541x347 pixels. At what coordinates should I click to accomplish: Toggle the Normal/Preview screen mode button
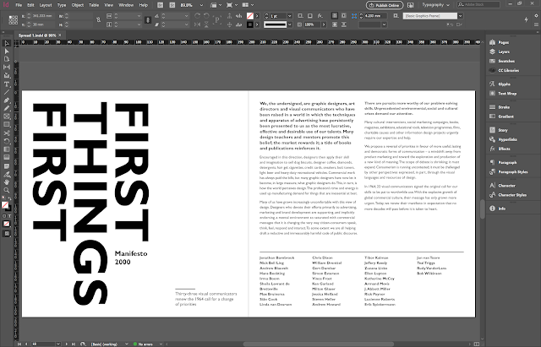click(7, 234)
